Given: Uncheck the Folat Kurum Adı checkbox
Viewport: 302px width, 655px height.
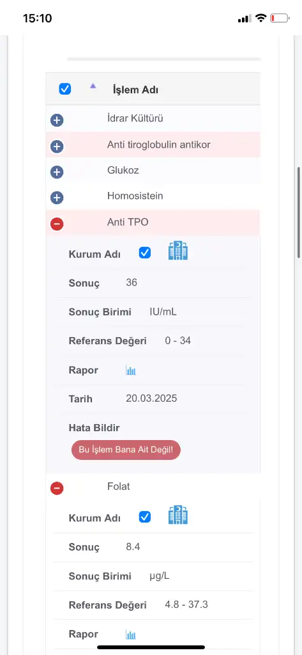Looking at the screenshot, I should [x=145, y=517].
